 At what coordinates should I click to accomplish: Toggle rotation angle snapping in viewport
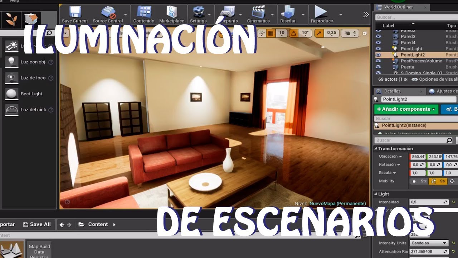pyautogui.click(x=293, y=33)
